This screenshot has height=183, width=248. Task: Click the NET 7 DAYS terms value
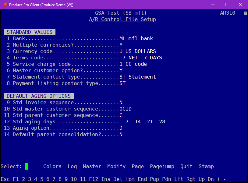[145, 58]
